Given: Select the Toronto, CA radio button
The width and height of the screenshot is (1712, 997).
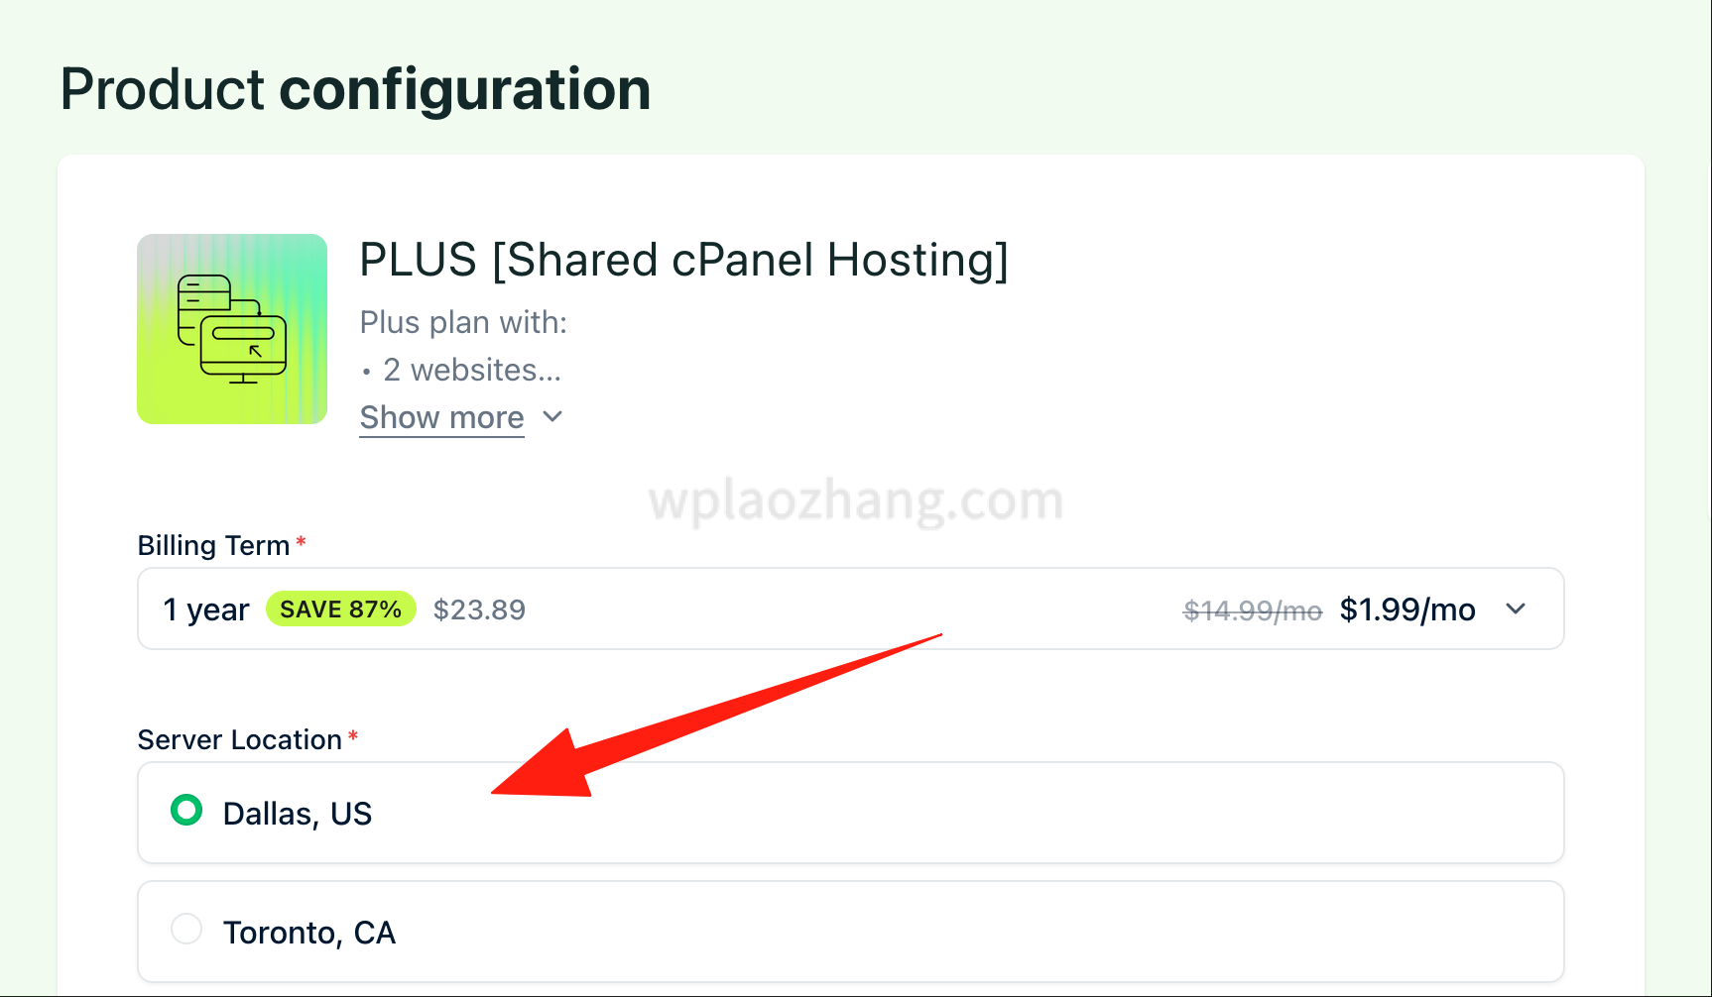Looking at the screenshot, I should pyautogui.click(x=186, y=930).
